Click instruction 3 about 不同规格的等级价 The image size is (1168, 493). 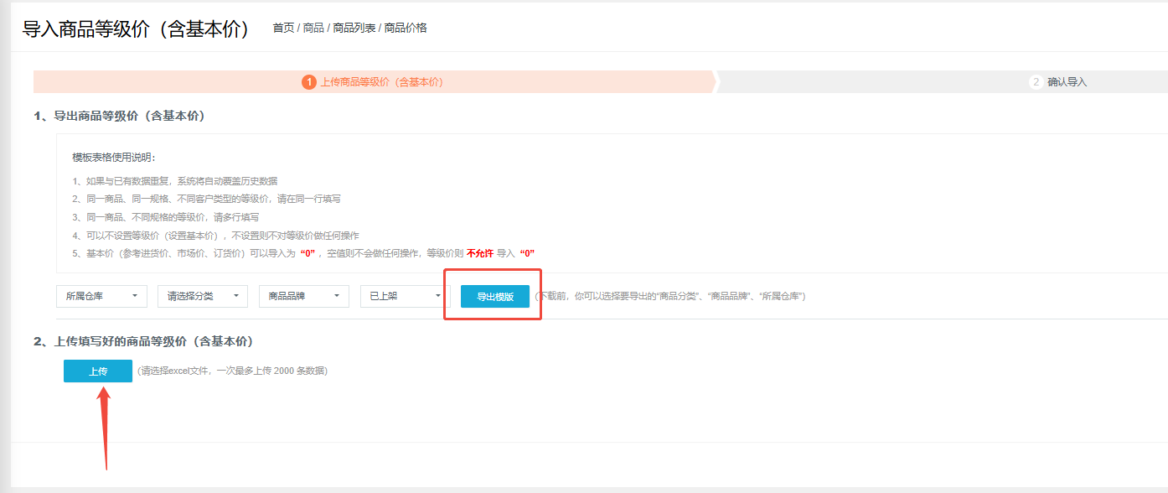(x=166, y=217)
